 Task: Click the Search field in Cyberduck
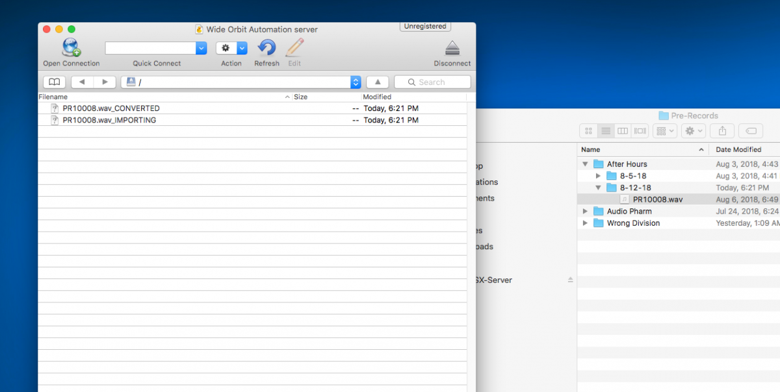432,82
